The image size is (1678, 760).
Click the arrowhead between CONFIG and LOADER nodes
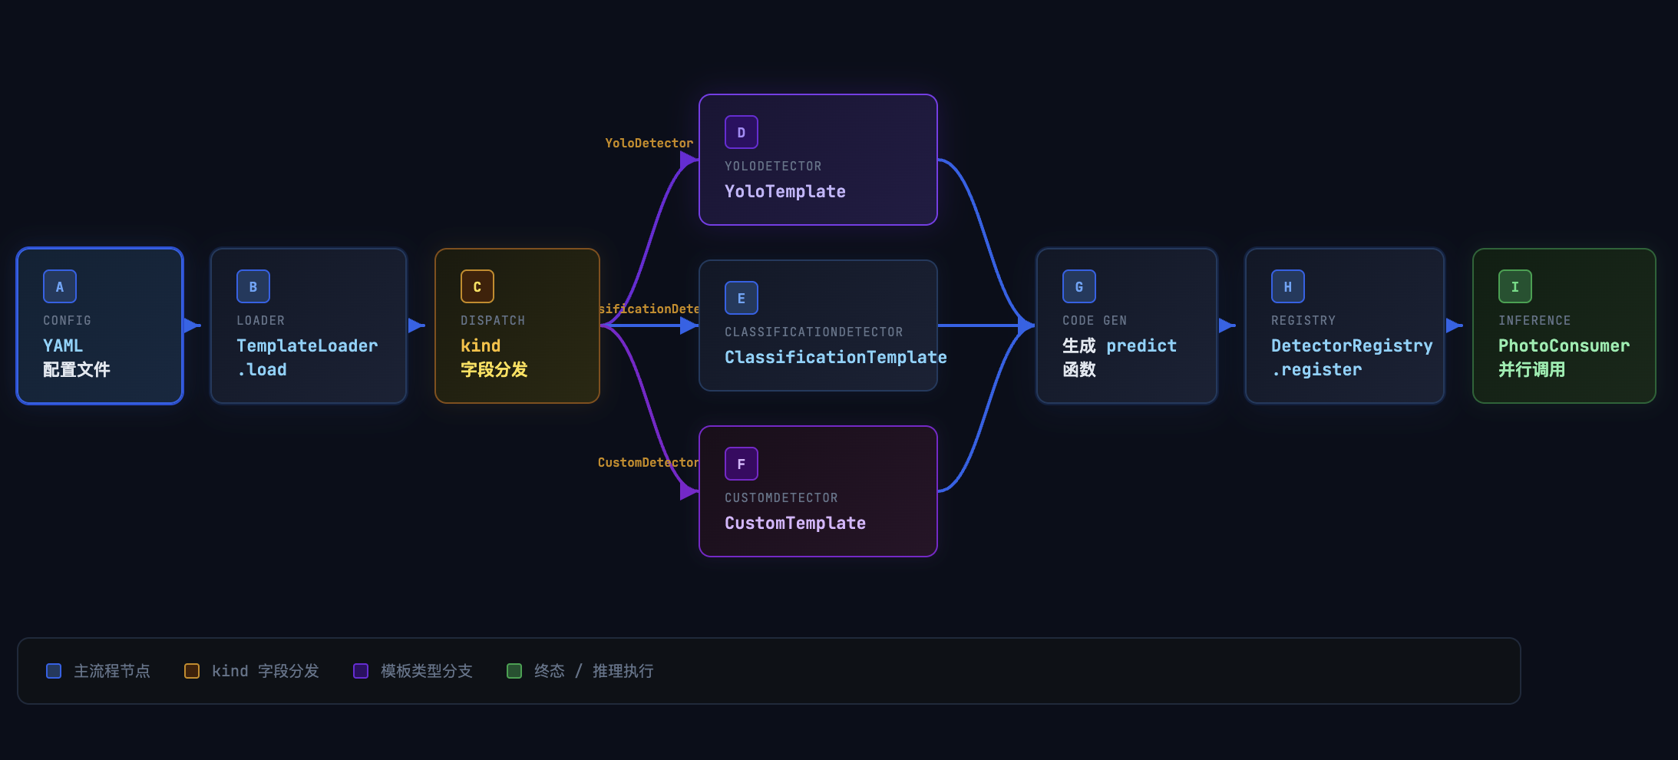(192, 325)
